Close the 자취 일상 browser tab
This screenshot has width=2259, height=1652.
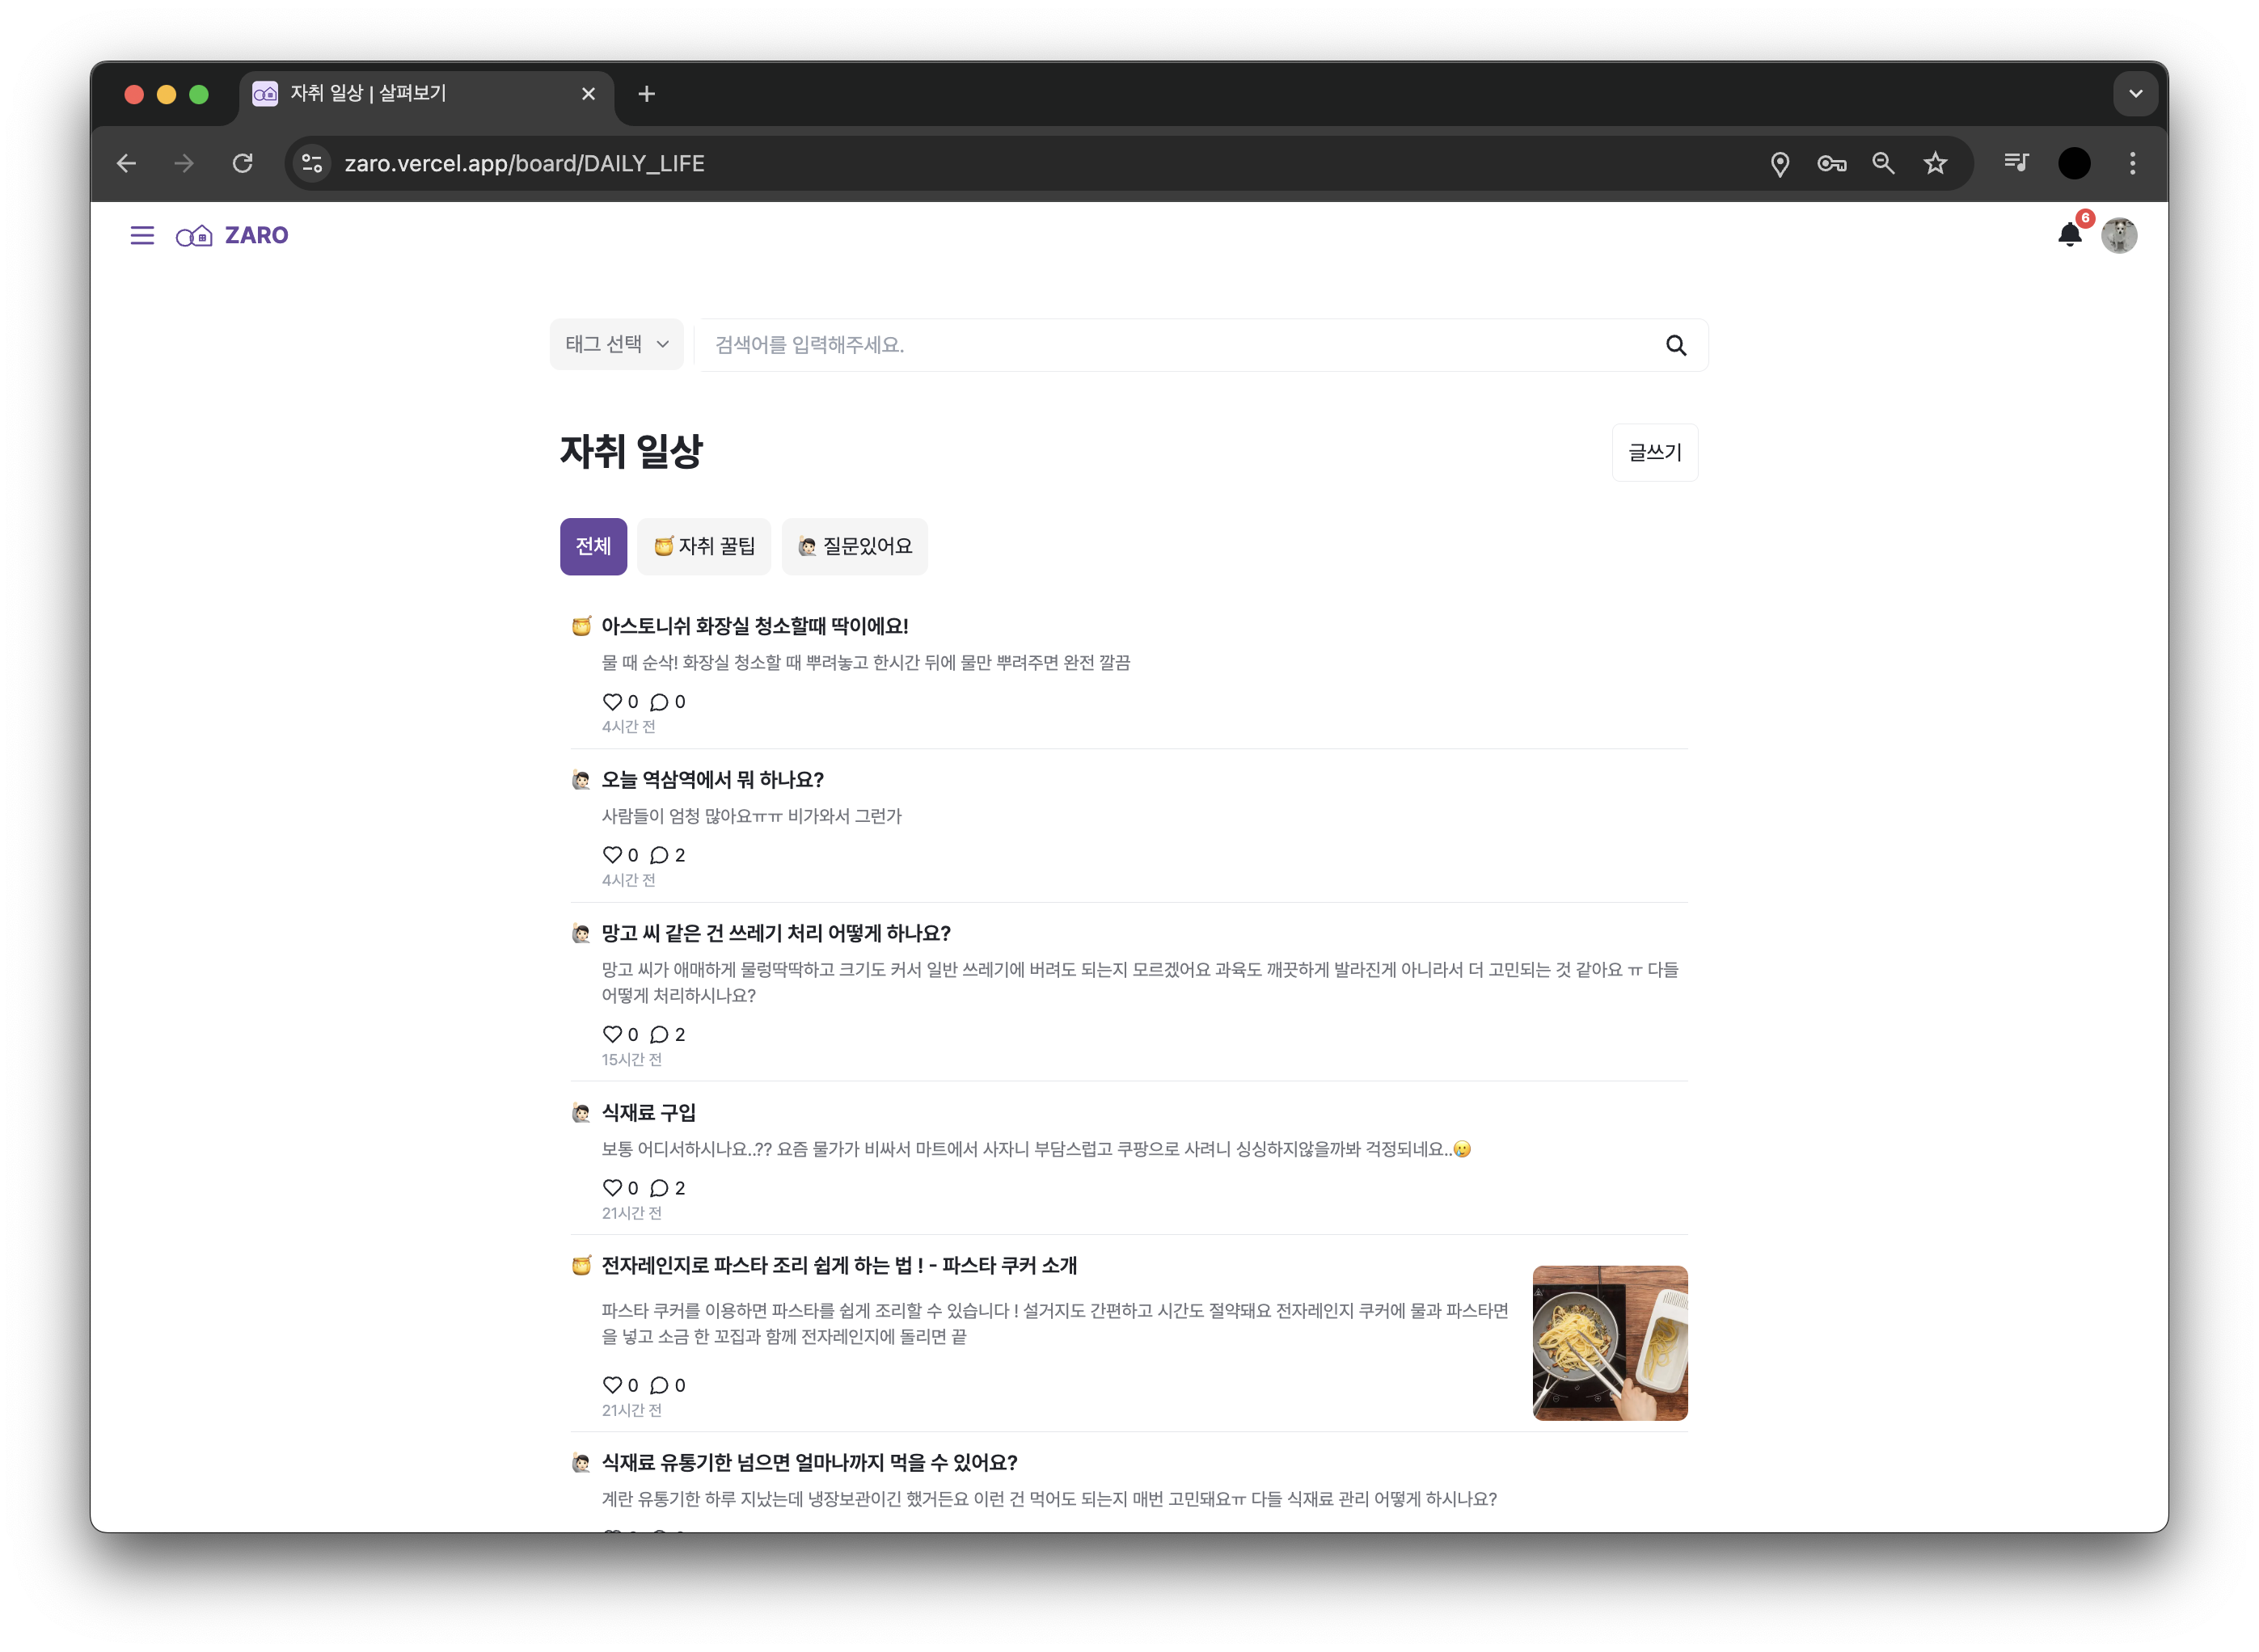[x=589, y=94]
